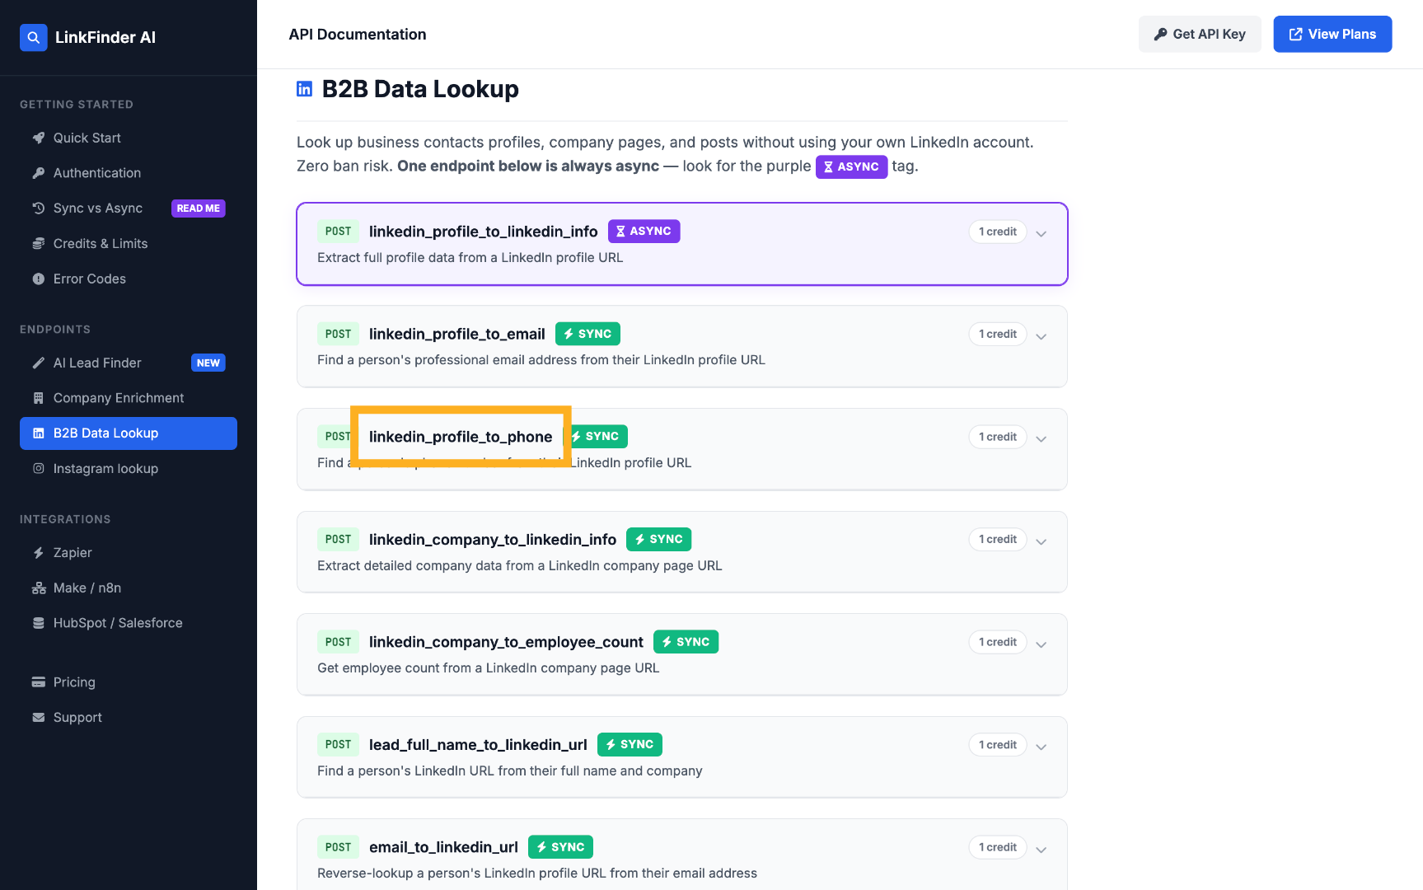Click the B2B Data Lookup sidebar icon
The width and height of the screenshot is (1423, 890).
pos(39,433)
